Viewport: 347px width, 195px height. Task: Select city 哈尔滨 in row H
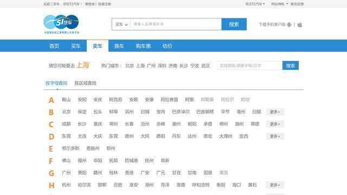pyautogui.click(x=85, y=185)
